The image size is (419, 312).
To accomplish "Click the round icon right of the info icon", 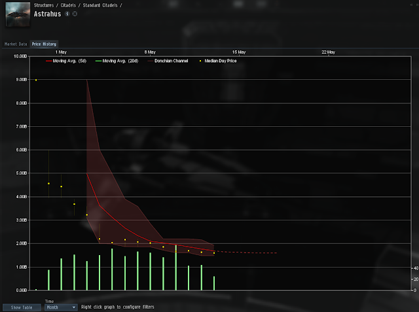I will 75,14.
